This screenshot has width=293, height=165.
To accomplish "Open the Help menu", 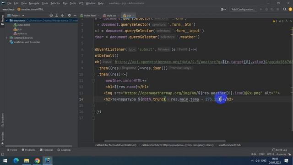I will tap(101, 3).
